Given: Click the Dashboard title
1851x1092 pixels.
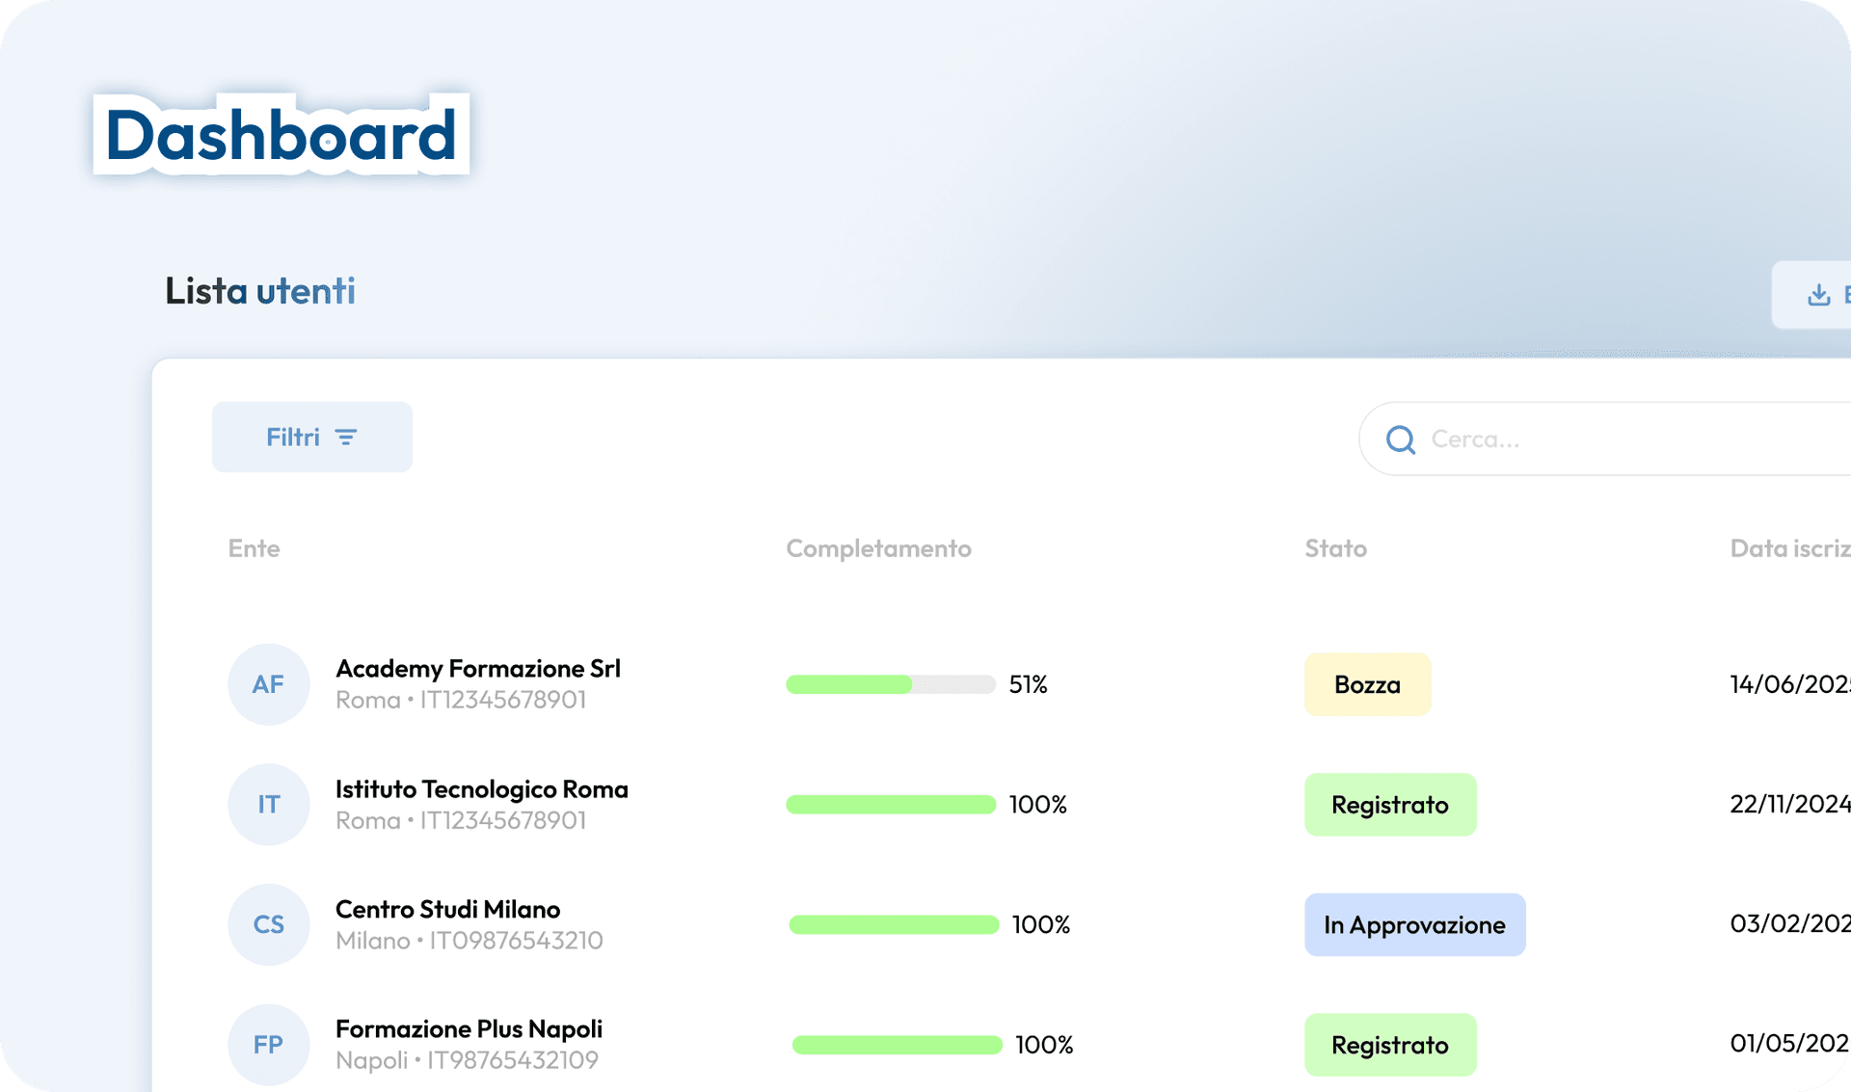Looking at the screenshot, I should (281, 135).
